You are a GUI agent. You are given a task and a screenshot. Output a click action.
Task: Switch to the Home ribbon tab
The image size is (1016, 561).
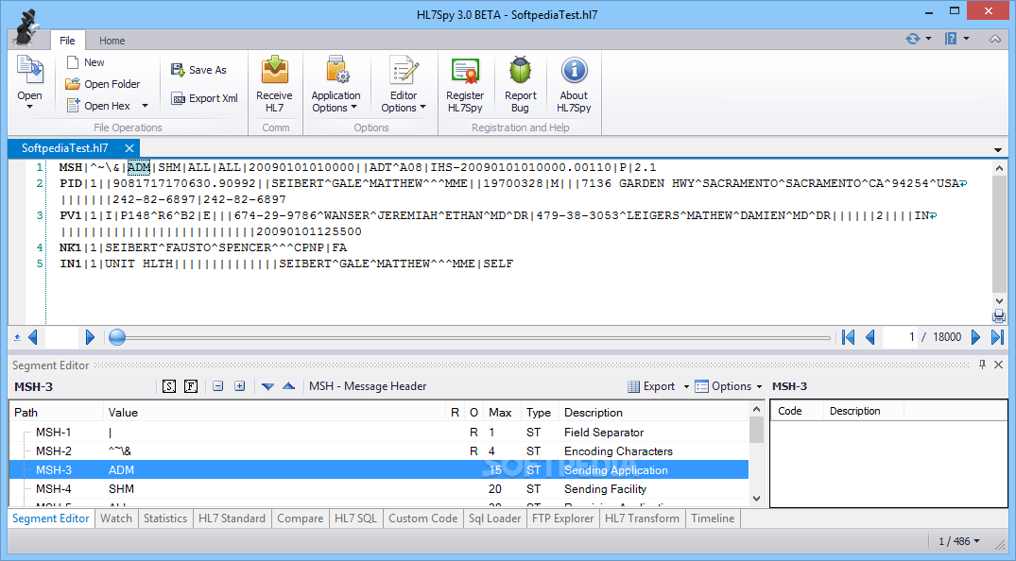(x=112, y=41)
